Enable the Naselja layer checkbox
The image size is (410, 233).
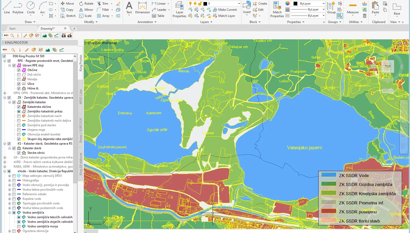tap(19, 79)
